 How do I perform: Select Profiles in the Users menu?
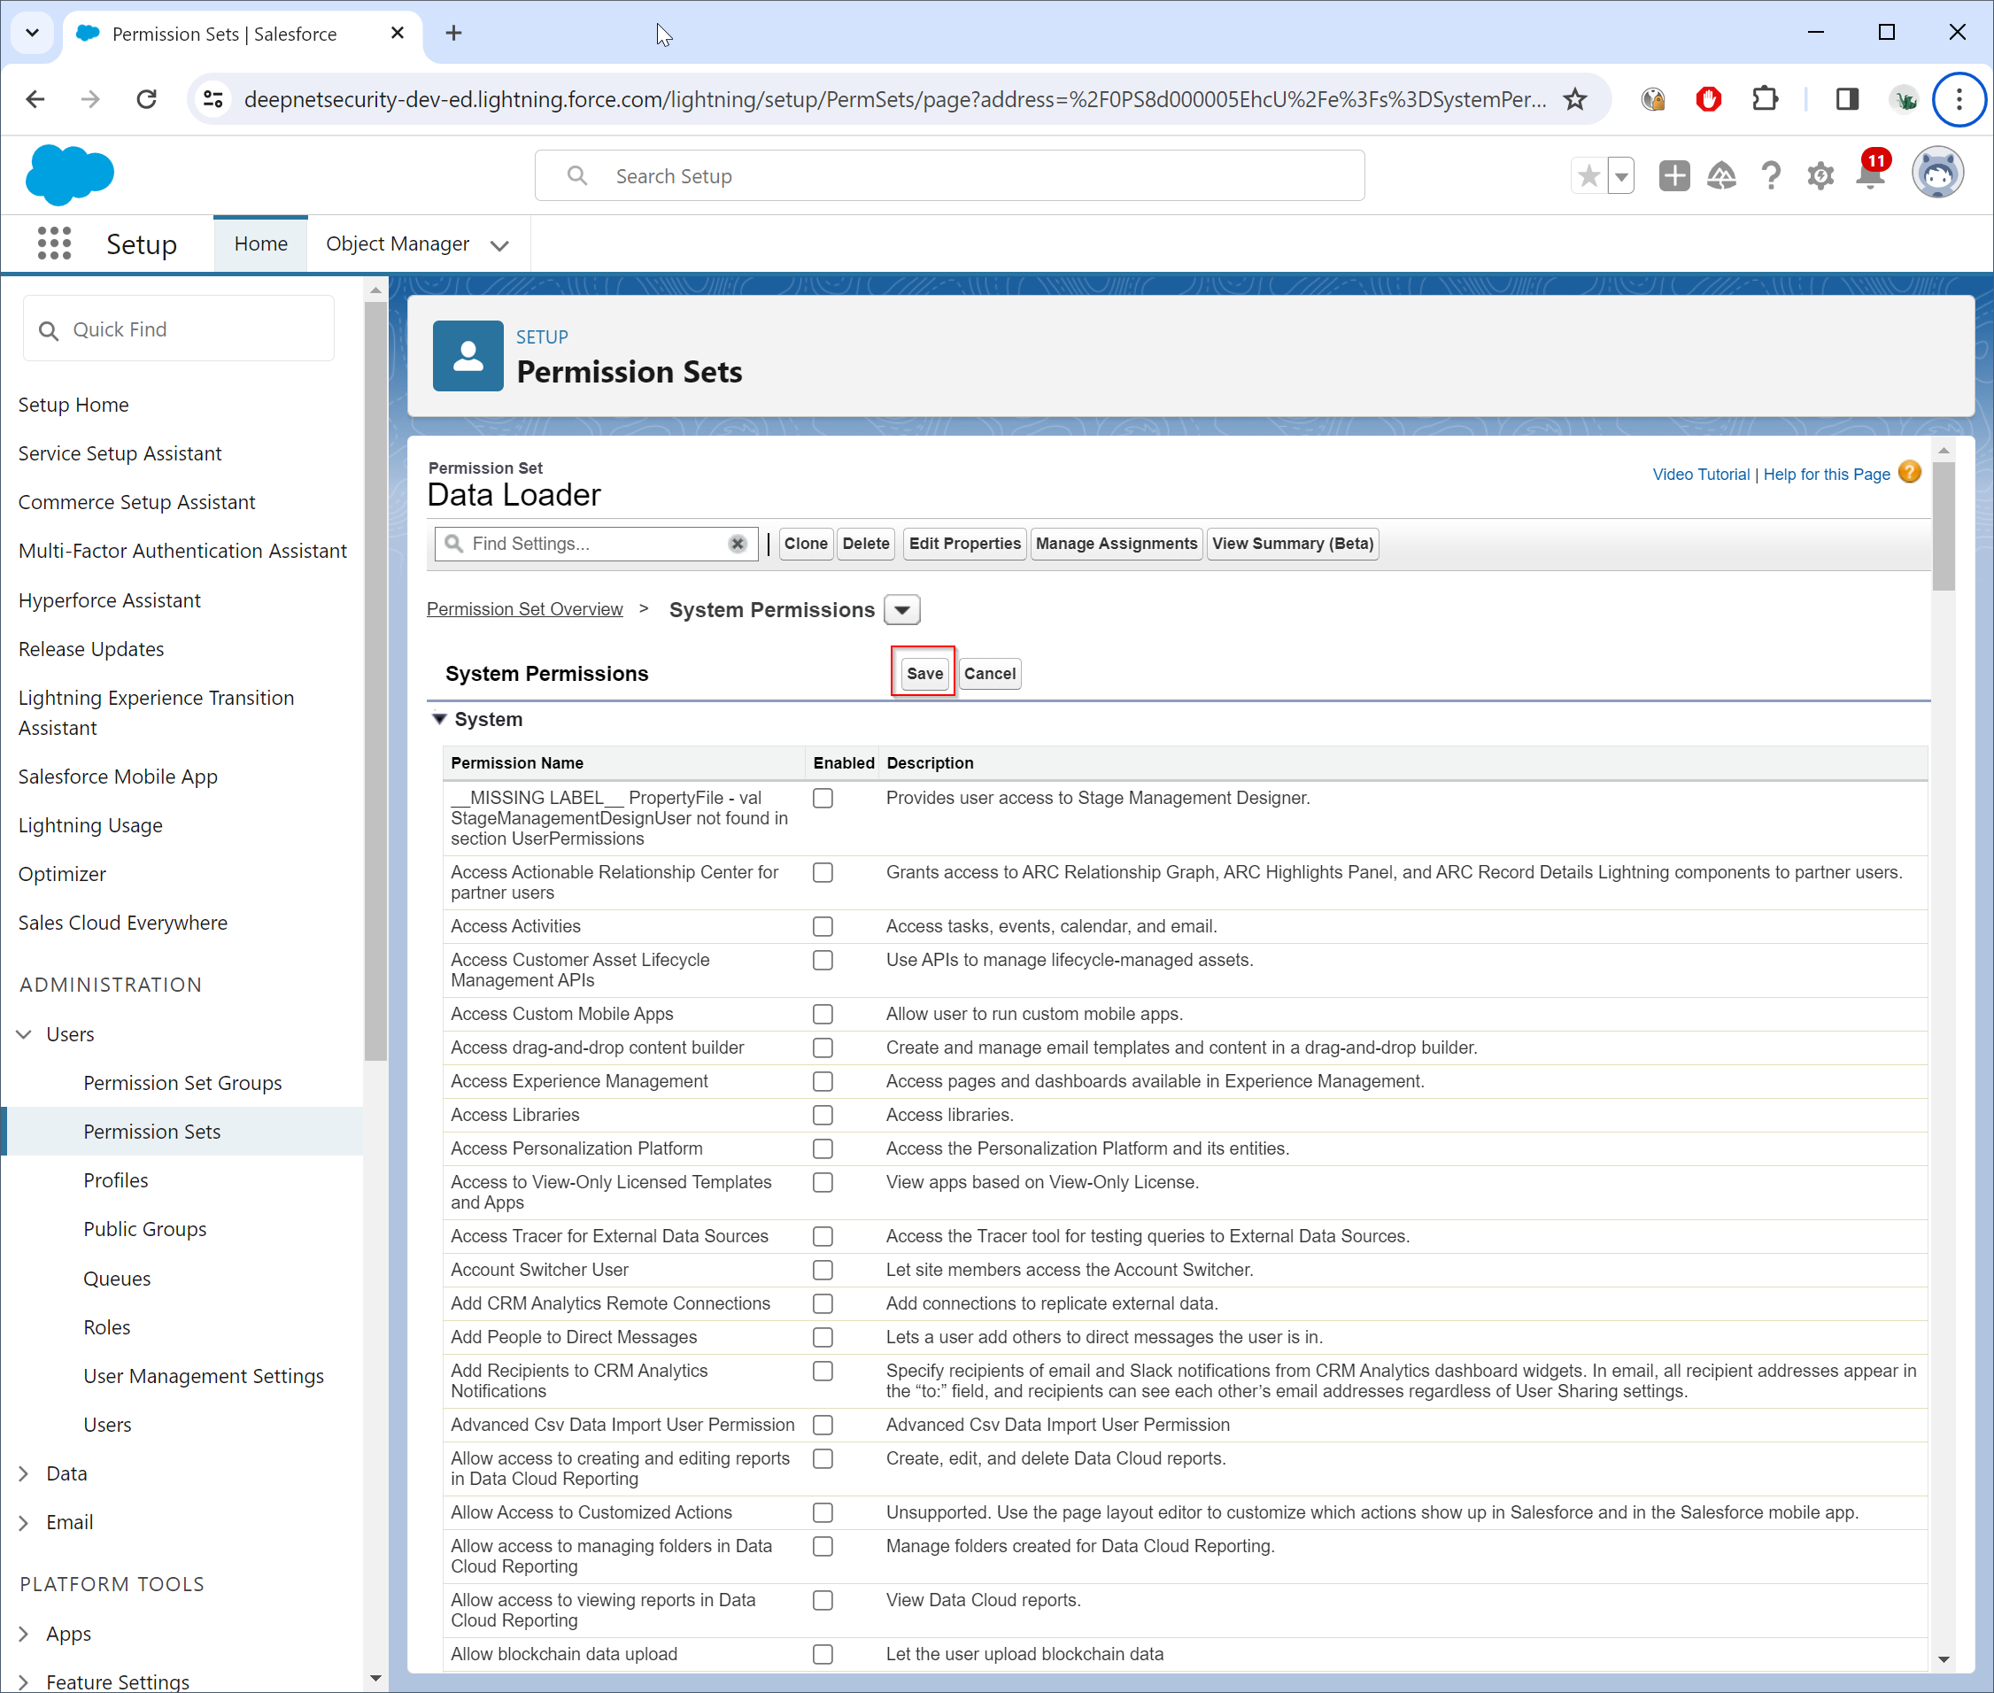(116, 1180)
